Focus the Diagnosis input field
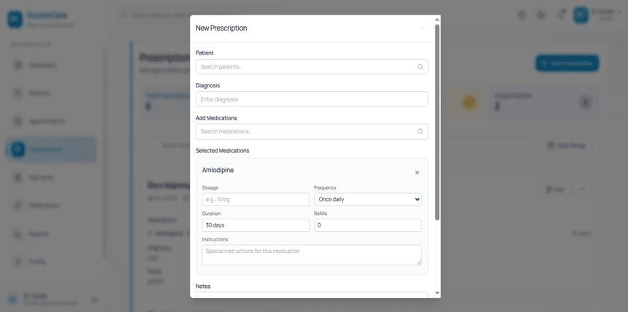This screenshot has height=312, width=628. [x=312, y=99]
